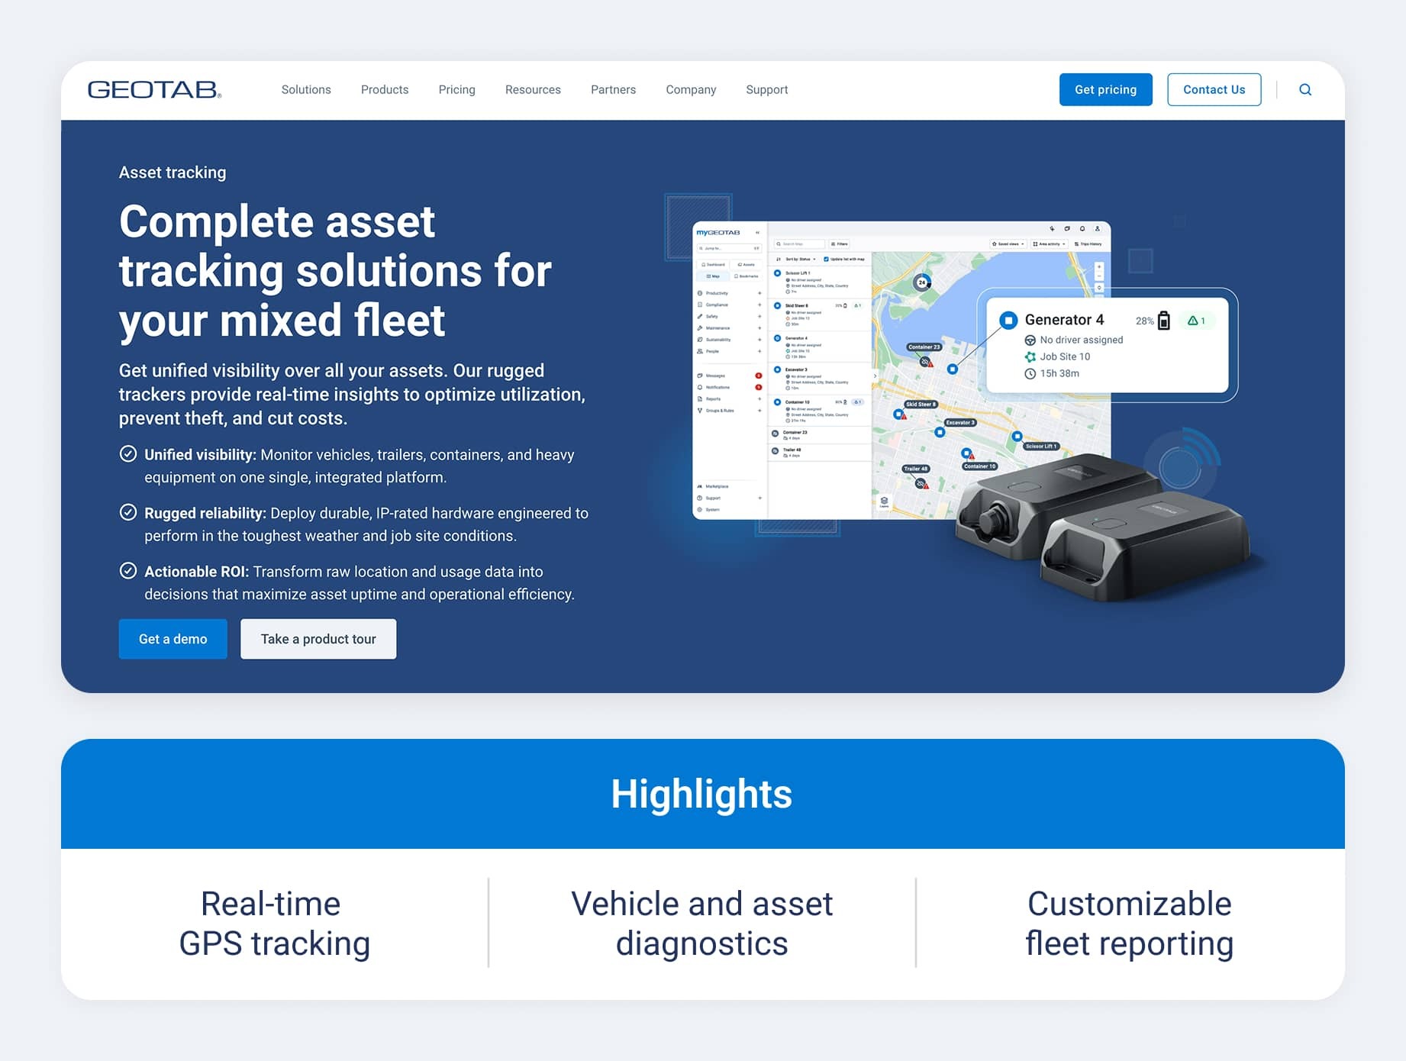Open the Area activity dropdown
This screenshot has height=1061, width=1406.
point(1049,244)
